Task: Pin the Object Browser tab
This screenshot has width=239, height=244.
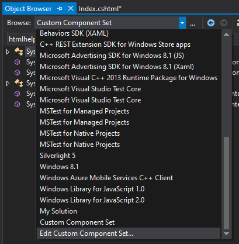Action: (60, 9)
